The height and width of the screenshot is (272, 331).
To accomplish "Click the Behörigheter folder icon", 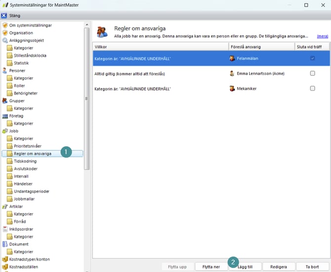I will coord(10,93).
